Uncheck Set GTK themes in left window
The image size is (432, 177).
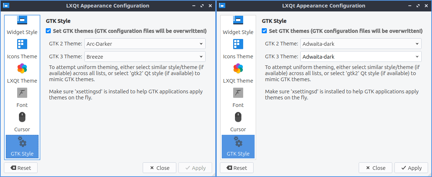pyautogui.click(x=48, y=31)
